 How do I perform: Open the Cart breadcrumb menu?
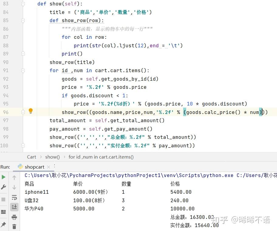click(32, 157)
